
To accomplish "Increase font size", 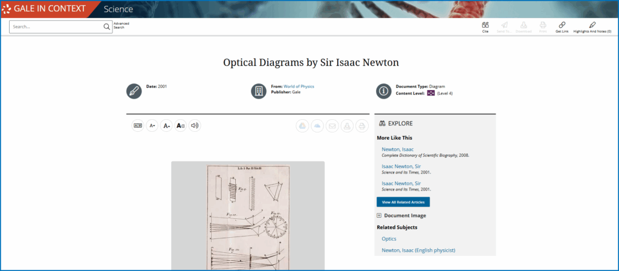I will coord(152,126).
